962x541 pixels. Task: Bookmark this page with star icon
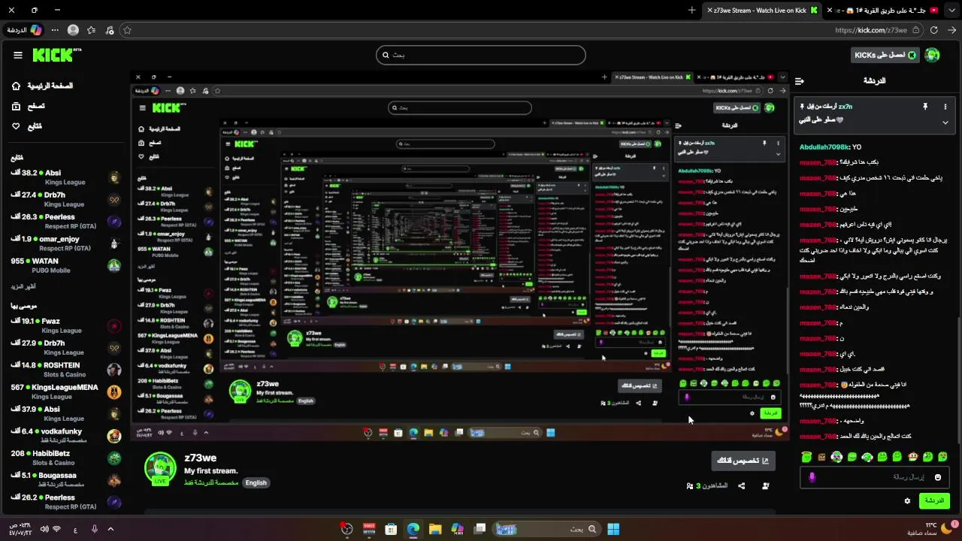pyautogui.click(x=127, y=30)
